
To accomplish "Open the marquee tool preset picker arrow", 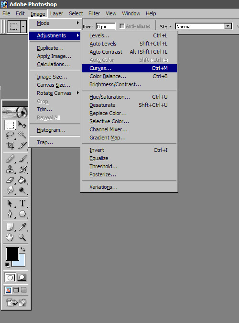I will pyautogui.click(x=23, y=26).
